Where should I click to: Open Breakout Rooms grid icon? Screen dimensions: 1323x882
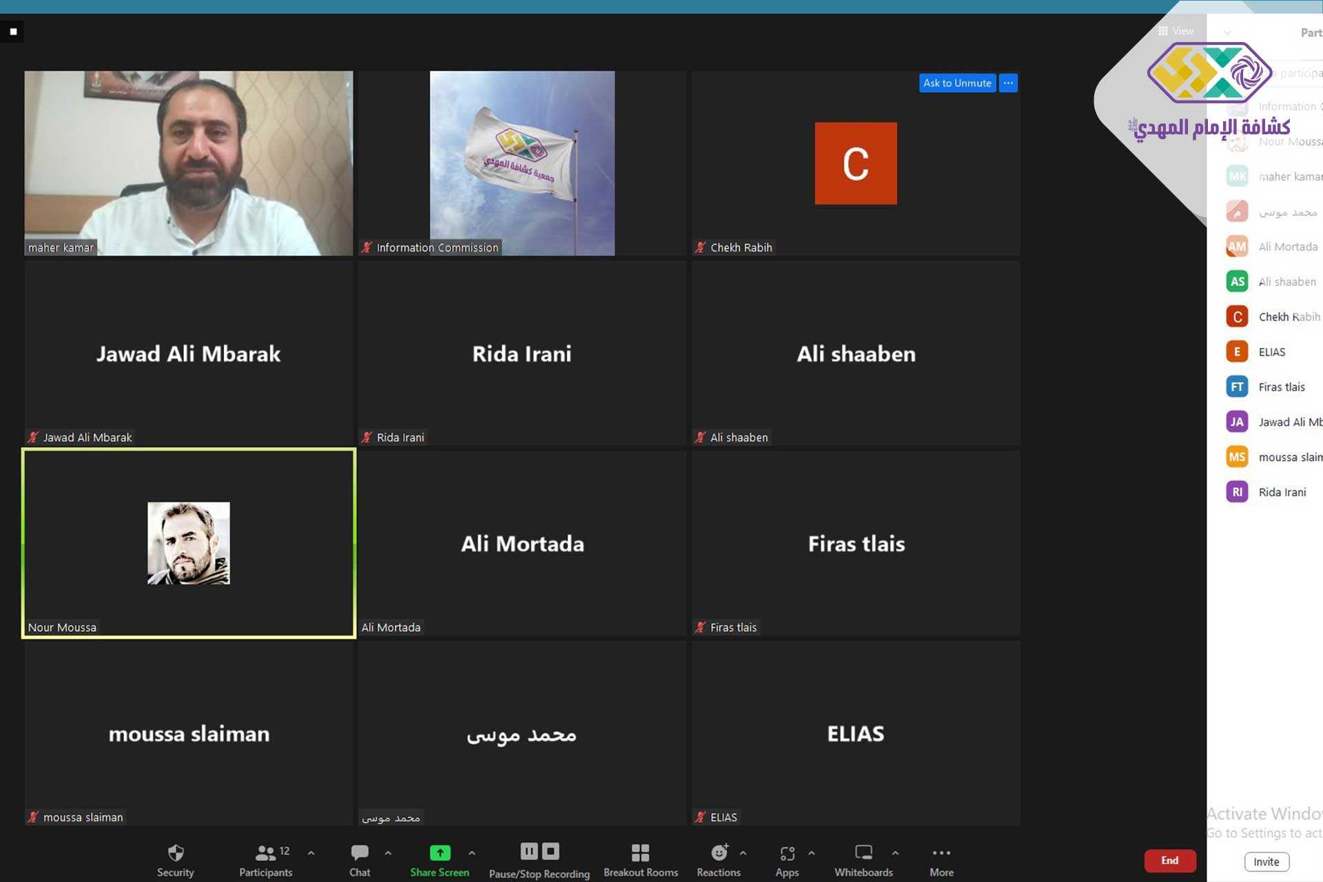coord(640,853)
